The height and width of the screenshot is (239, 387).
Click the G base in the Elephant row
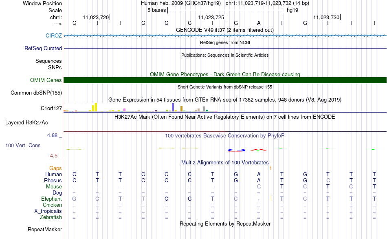(74, 199)
